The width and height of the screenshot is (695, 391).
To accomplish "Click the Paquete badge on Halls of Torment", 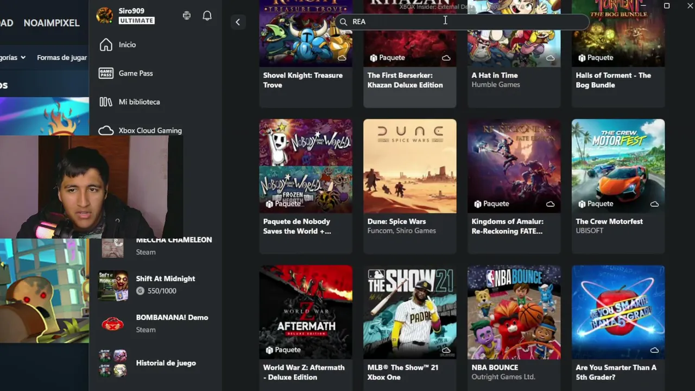I will click(596, 58).
